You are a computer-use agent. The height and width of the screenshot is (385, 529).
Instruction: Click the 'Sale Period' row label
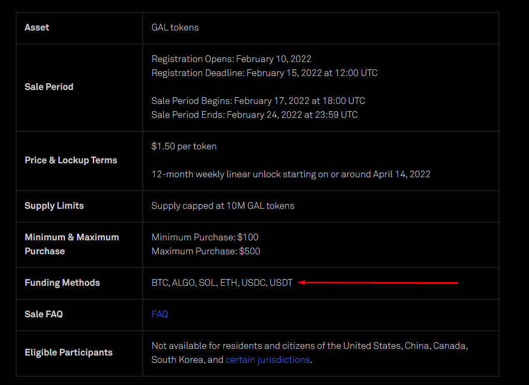pyautogui.click(x=49, y=87)
